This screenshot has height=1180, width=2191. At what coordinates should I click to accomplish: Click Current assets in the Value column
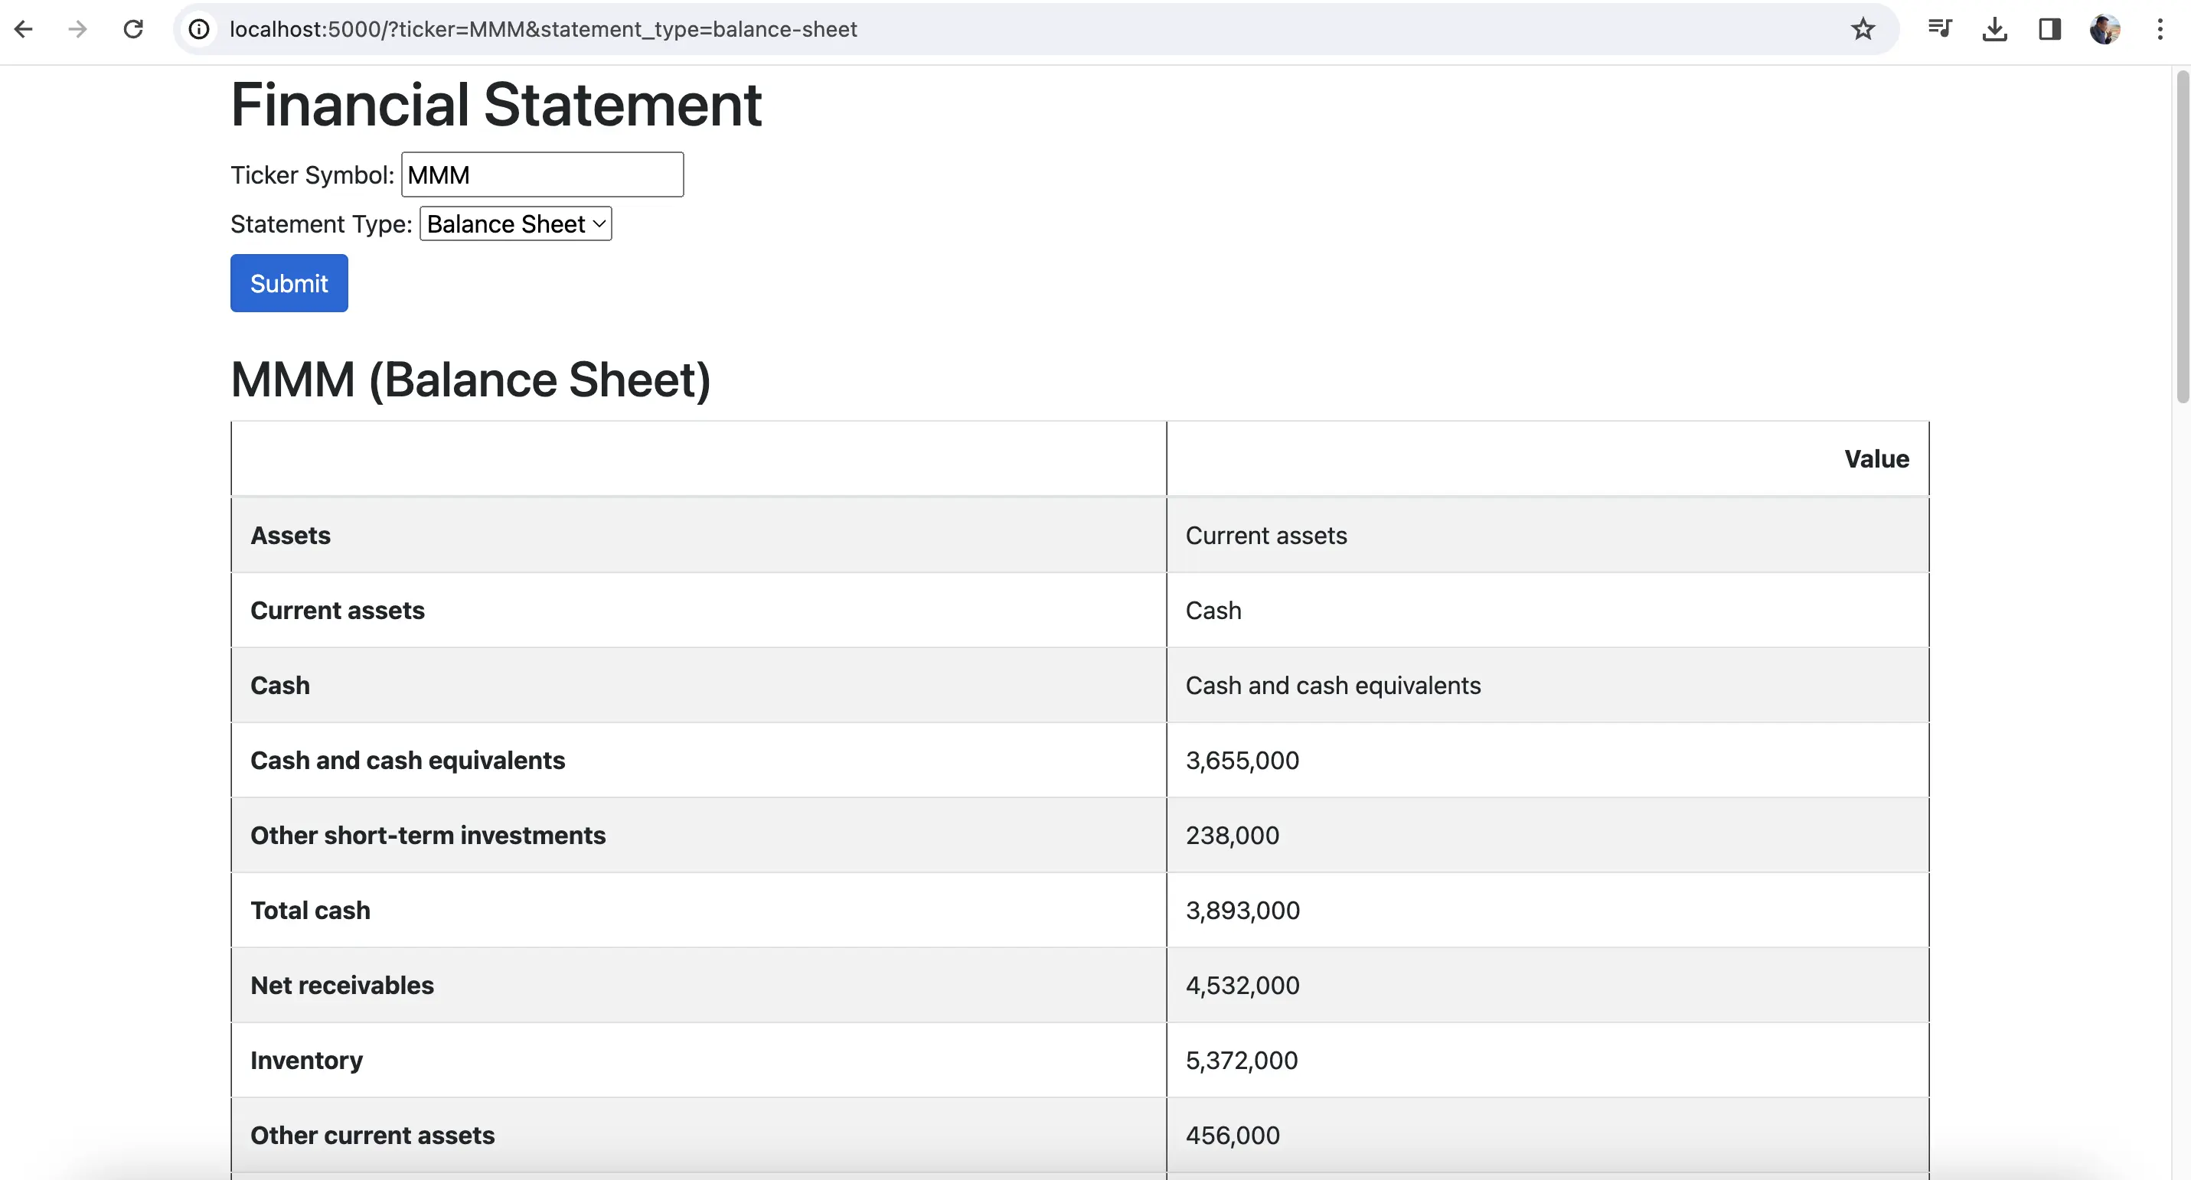pyautogui.click(x=1266, y=536)
